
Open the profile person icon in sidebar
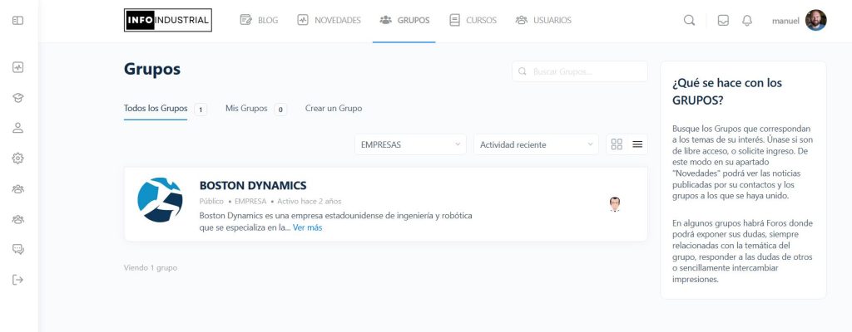coord(18,128)
